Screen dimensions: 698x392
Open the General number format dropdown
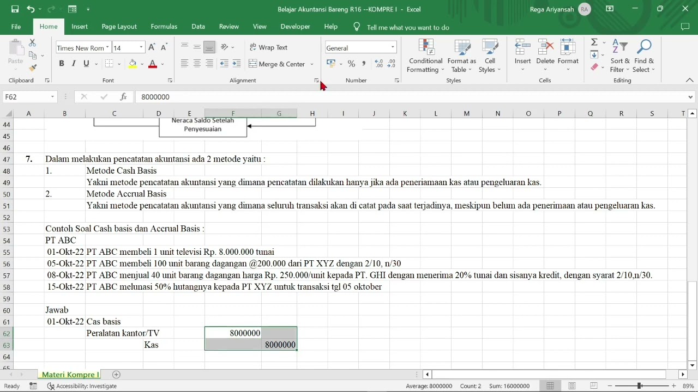[393, 47]
